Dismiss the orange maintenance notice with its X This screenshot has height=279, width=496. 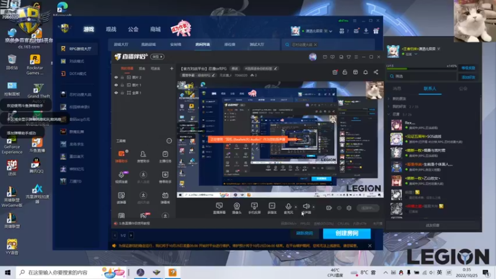(370, 246)
